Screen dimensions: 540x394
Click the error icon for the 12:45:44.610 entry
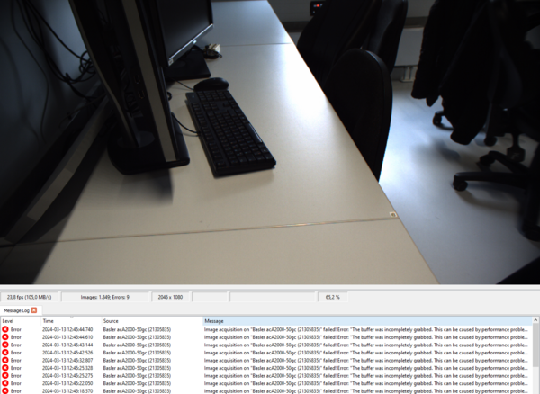coord(5,337)
